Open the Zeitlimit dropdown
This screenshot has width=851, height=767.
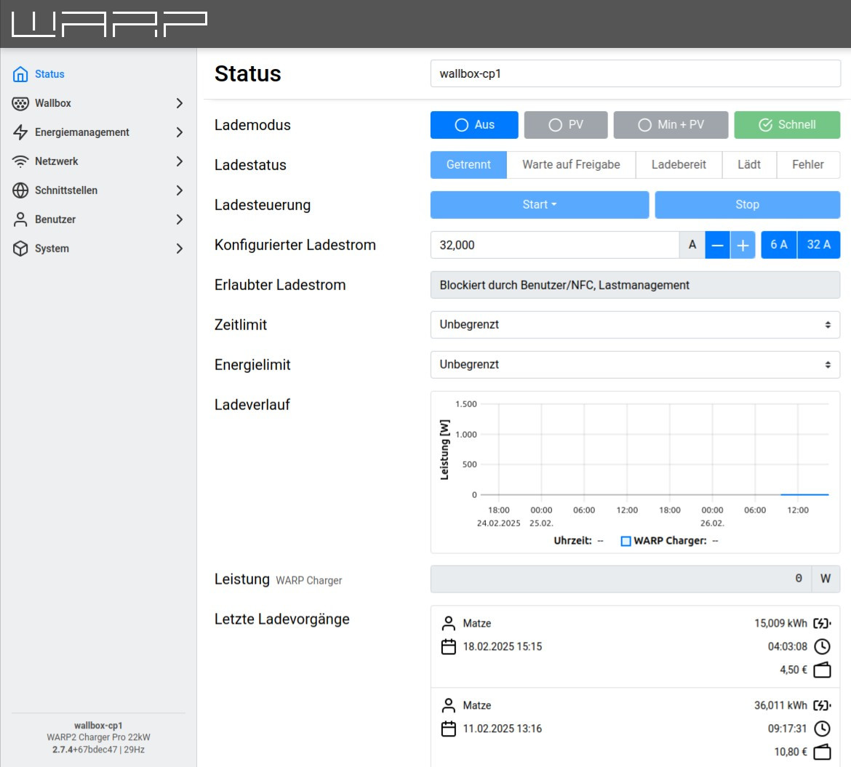pos(635,325)
